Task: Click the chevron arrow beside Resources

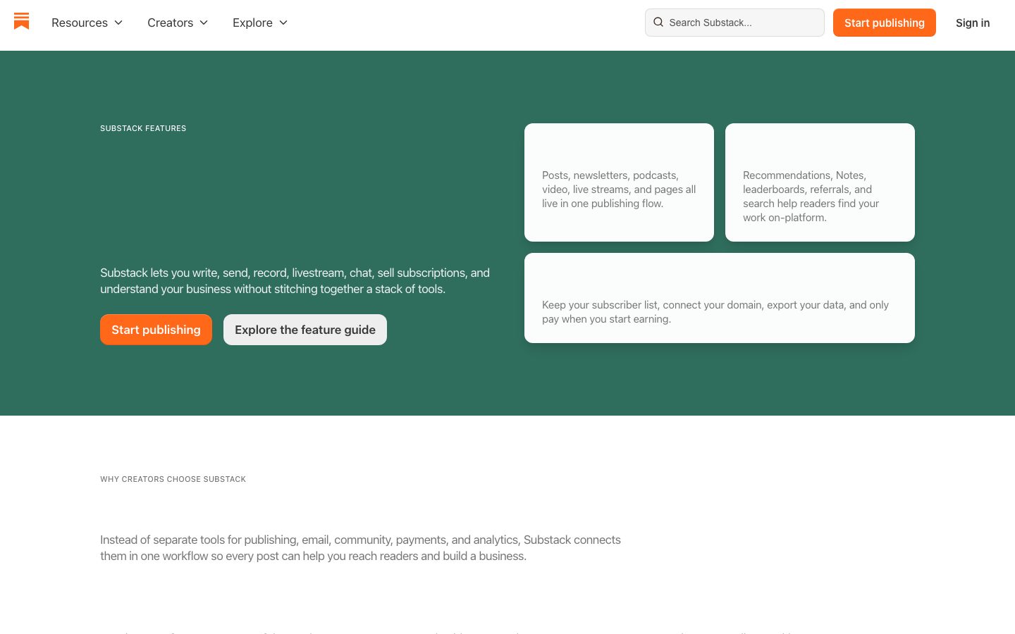Action: [118, 23]
